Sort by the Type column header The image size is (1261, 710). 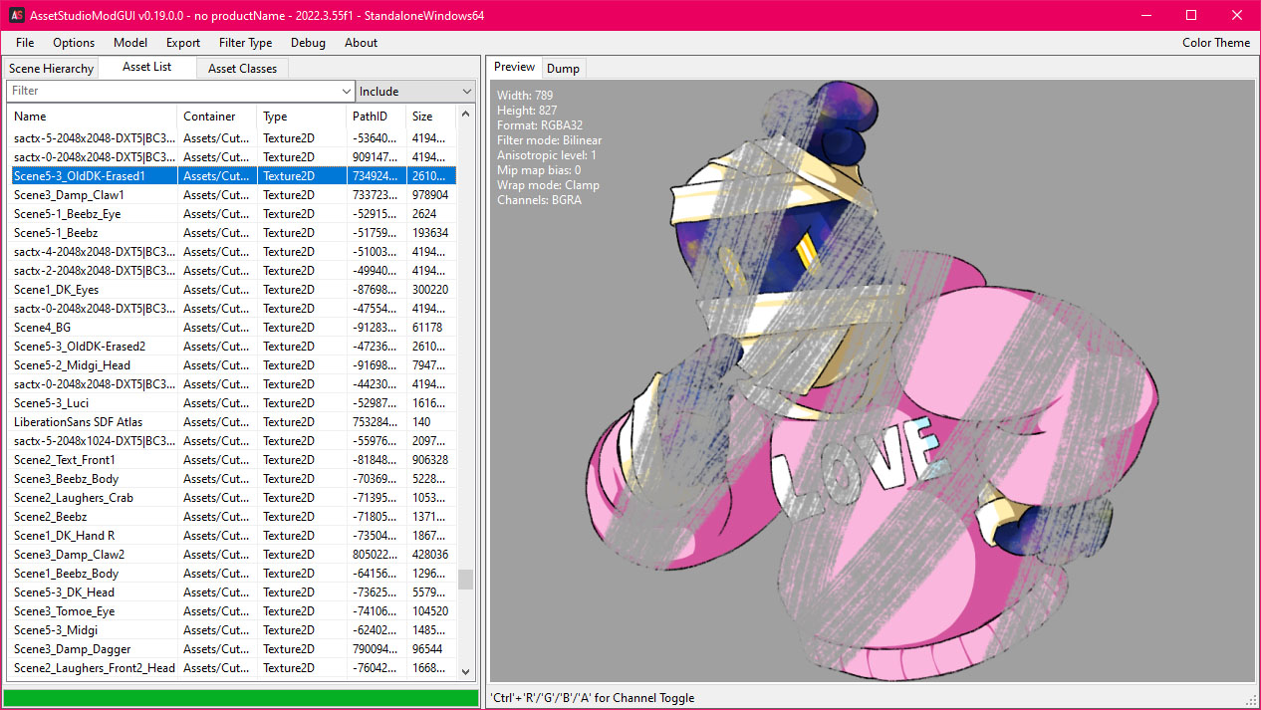(x=302, y=117)
